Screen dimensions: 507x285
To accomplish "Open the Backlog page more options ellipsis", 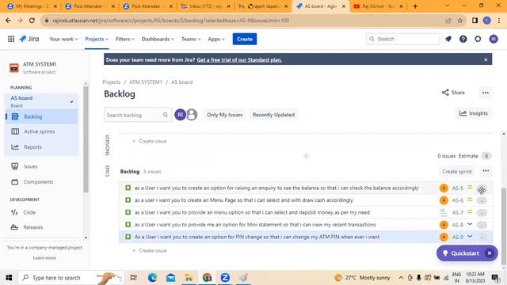I will coord(486,93).
